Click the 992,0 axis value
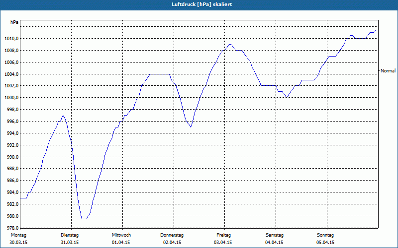Screen dimensions: 398x248 (12, 145)
